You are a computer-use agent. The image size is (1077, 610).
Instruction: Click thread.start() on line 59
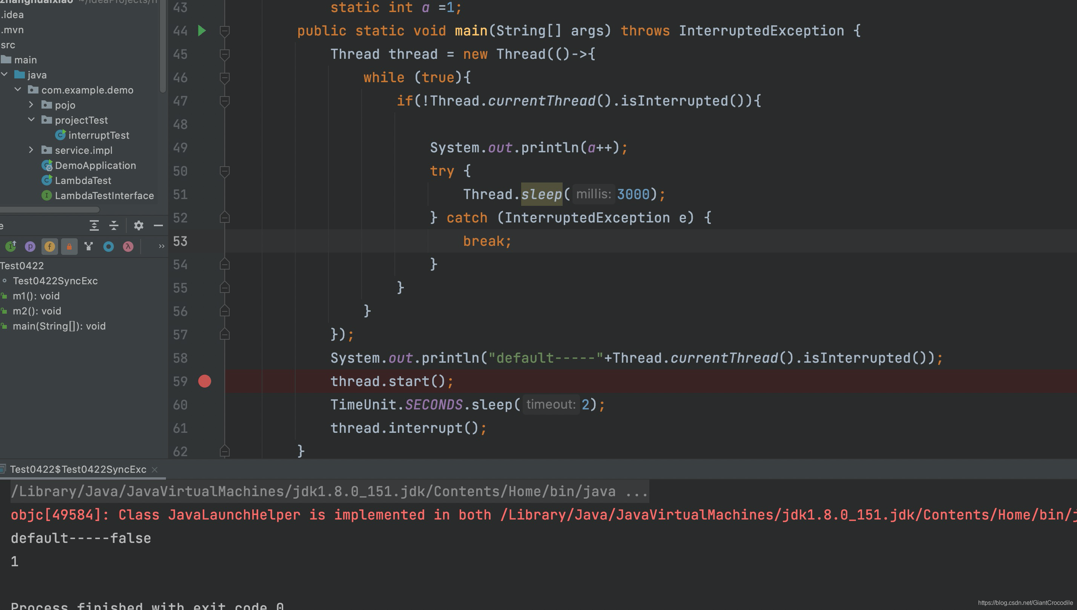[x=392, y=381]
